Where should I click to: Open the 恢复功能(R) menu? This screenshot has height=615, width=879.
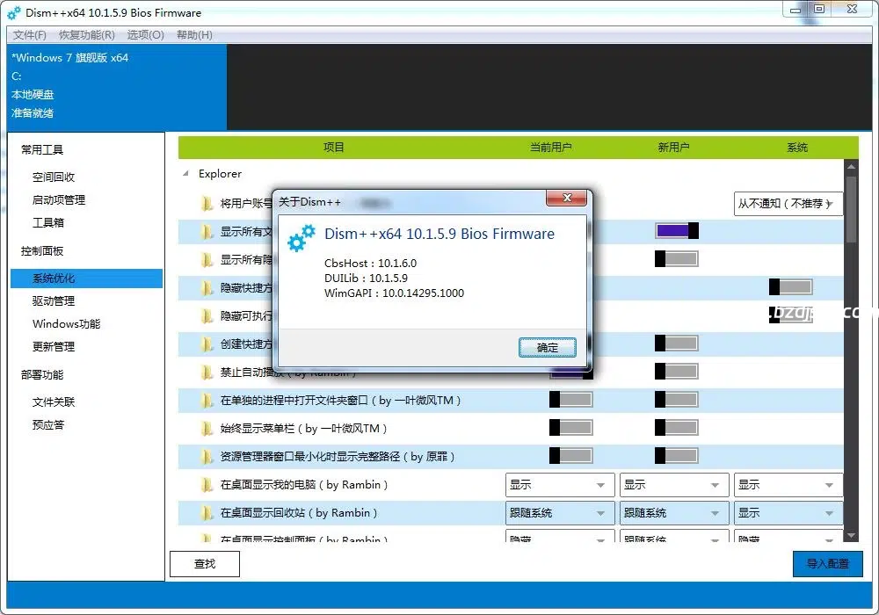click(x=87, y=35)
